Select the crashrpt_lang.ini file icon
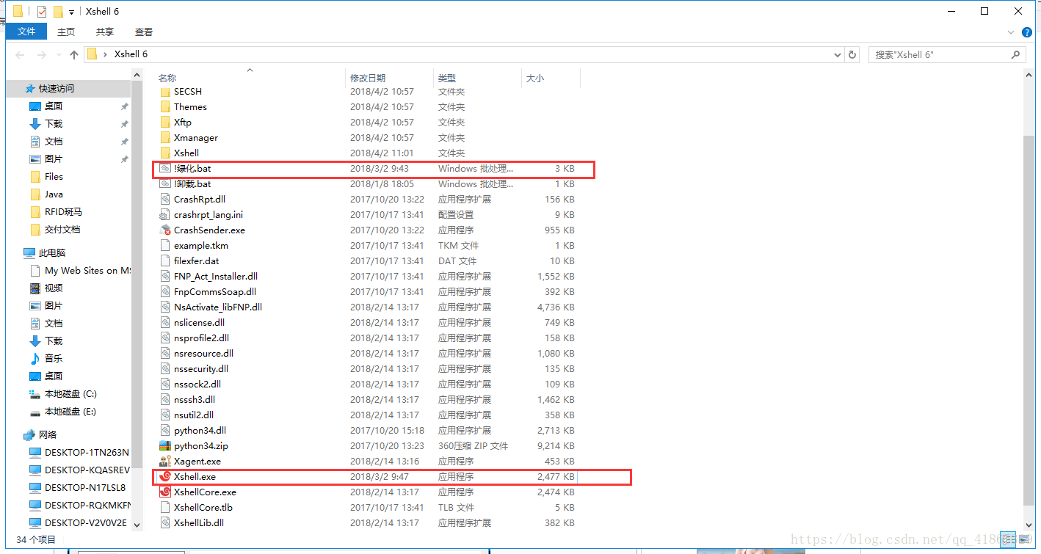 (165, 215)
